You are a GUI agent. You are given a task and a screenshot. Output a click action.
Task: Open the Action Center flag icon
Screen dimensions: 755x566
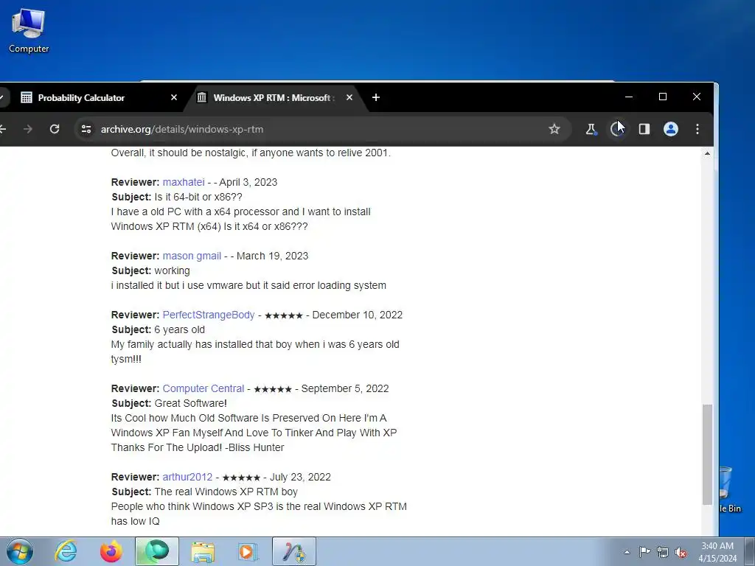point(644,552)
